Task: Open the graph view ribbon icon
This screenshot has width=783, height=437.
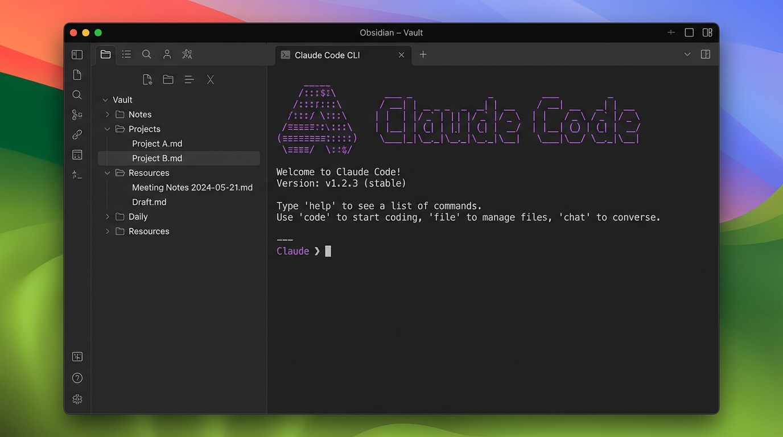Action: [x=77, y=115]
